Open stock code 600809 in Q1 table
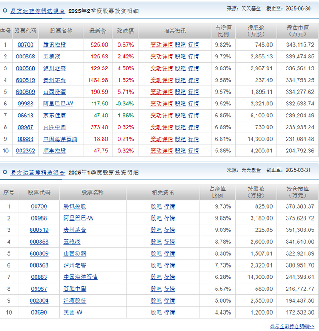Viewport: 319px width, 331px height. [39, 253]
